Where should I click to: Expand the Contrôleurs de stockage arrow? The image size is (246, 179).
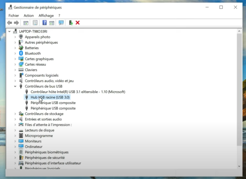click(x=15, y=114)
